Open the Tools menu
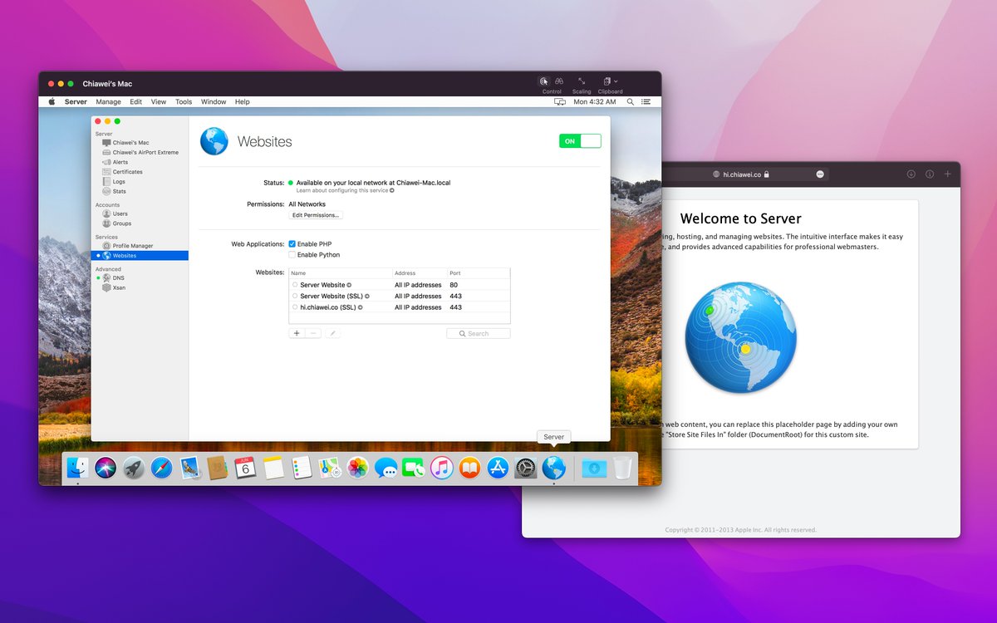997x623 pixels. tap(184, 101)
